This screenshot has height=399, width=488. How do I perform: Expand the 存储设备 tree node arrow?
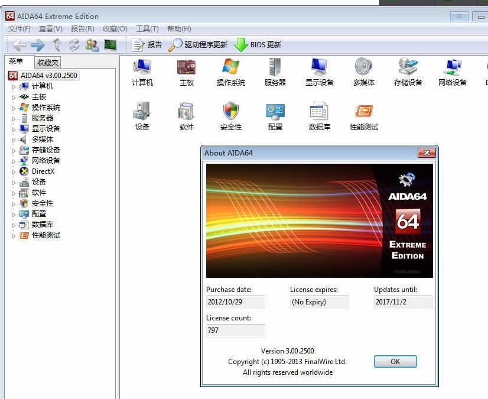pos(14,151)
